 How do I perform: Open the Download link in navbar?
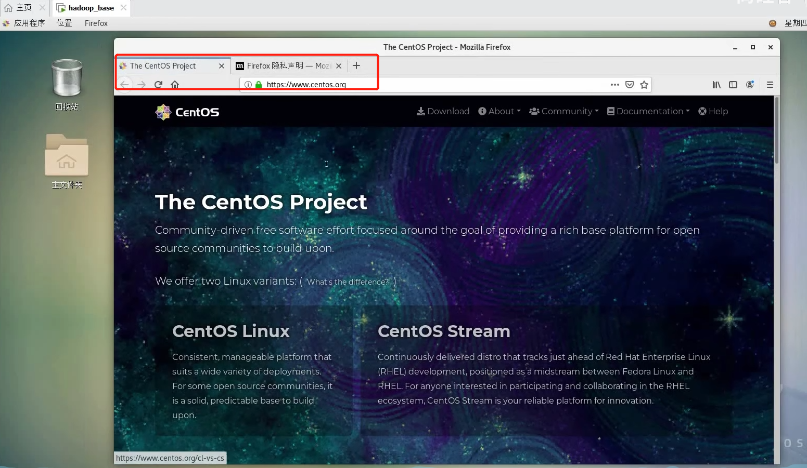(x=443, y=111)
